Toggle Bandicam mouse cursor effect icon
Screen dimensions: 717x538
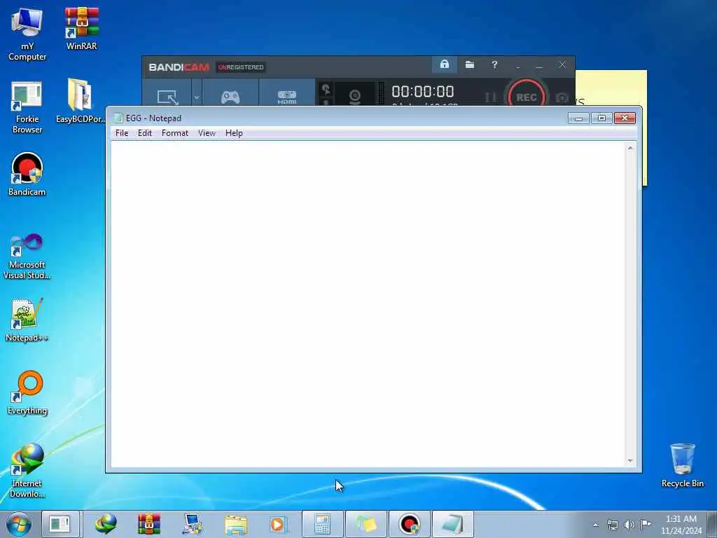coord(326,90)
